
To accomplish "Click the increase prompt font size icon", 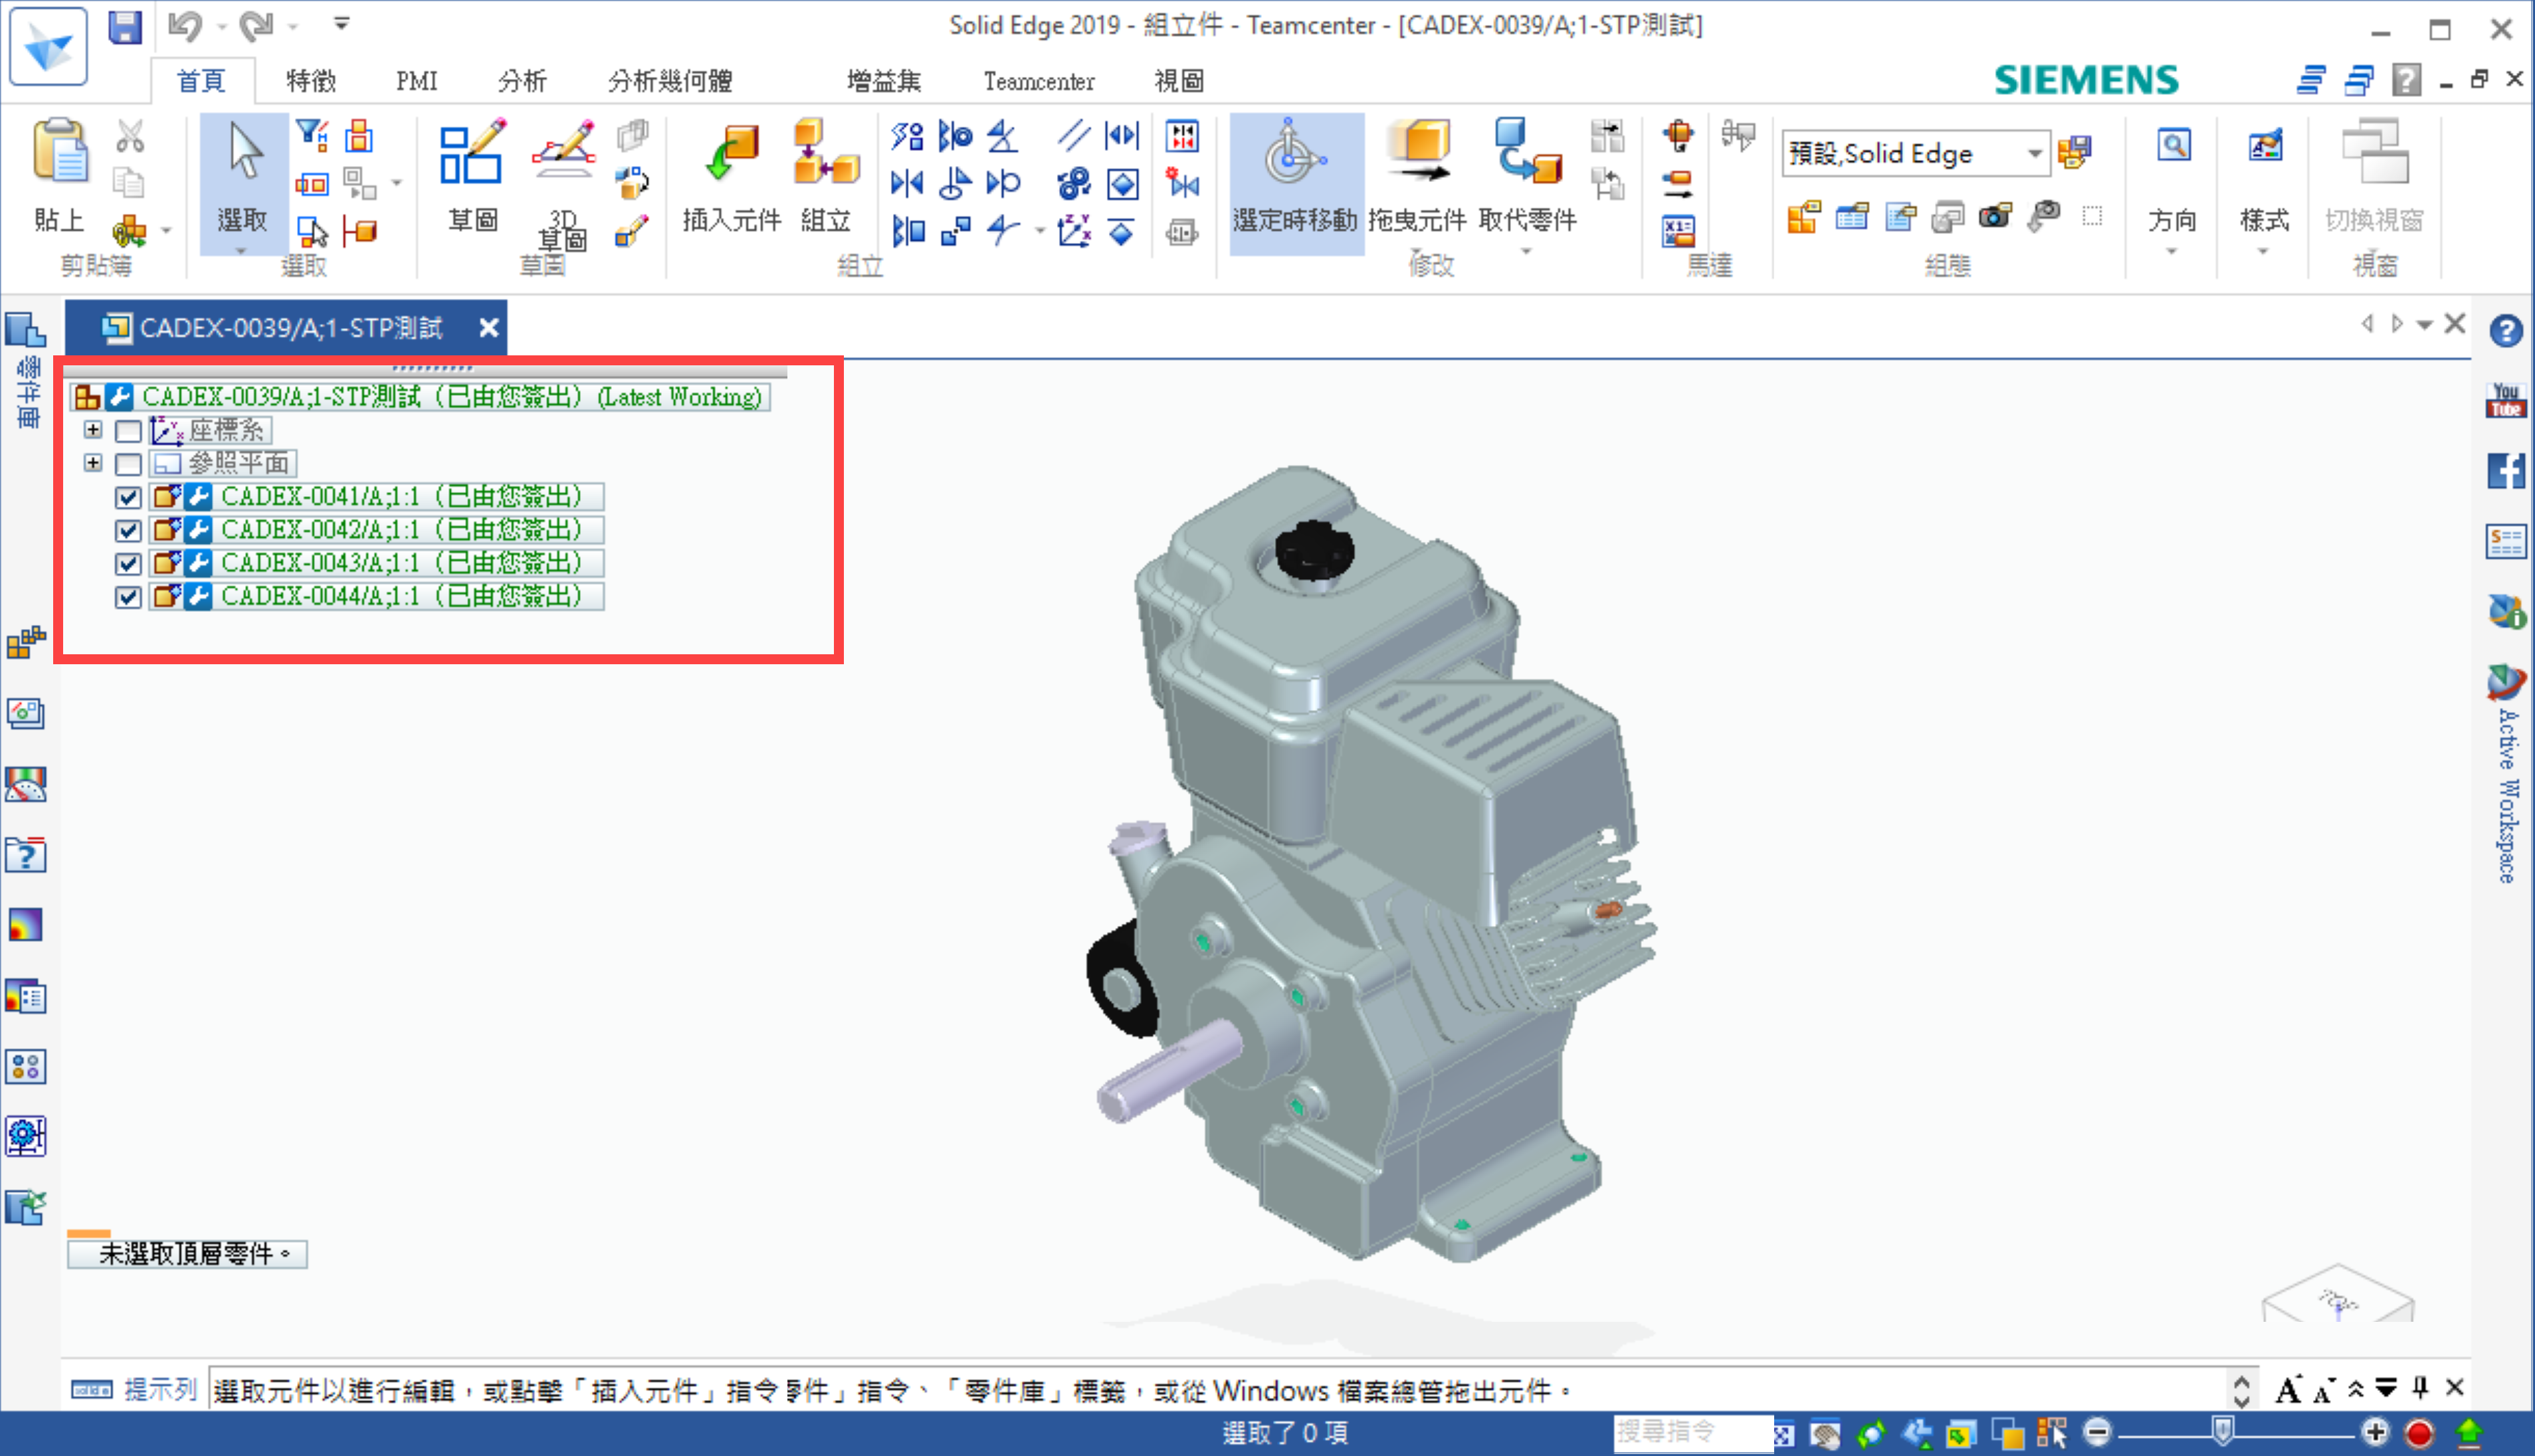I will point(2288,1390).
